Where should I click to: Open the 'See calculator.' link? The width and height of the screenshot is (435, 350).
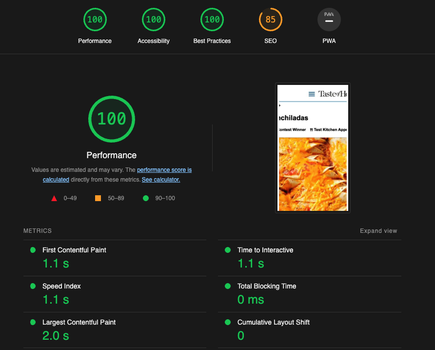click(x=161, y=180)
